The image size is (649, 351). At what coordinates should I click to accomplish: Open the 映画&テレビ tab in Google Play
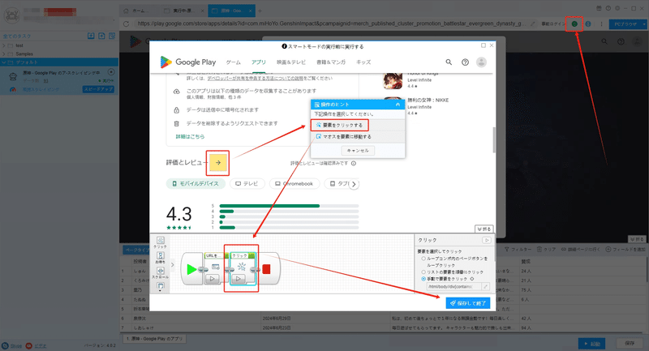[291, 62]
